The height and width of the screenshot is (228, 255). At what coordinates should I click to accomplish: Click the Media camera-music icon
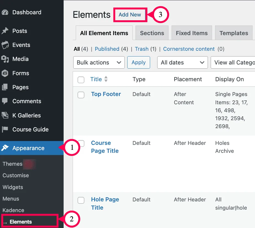tap(5, 59)
